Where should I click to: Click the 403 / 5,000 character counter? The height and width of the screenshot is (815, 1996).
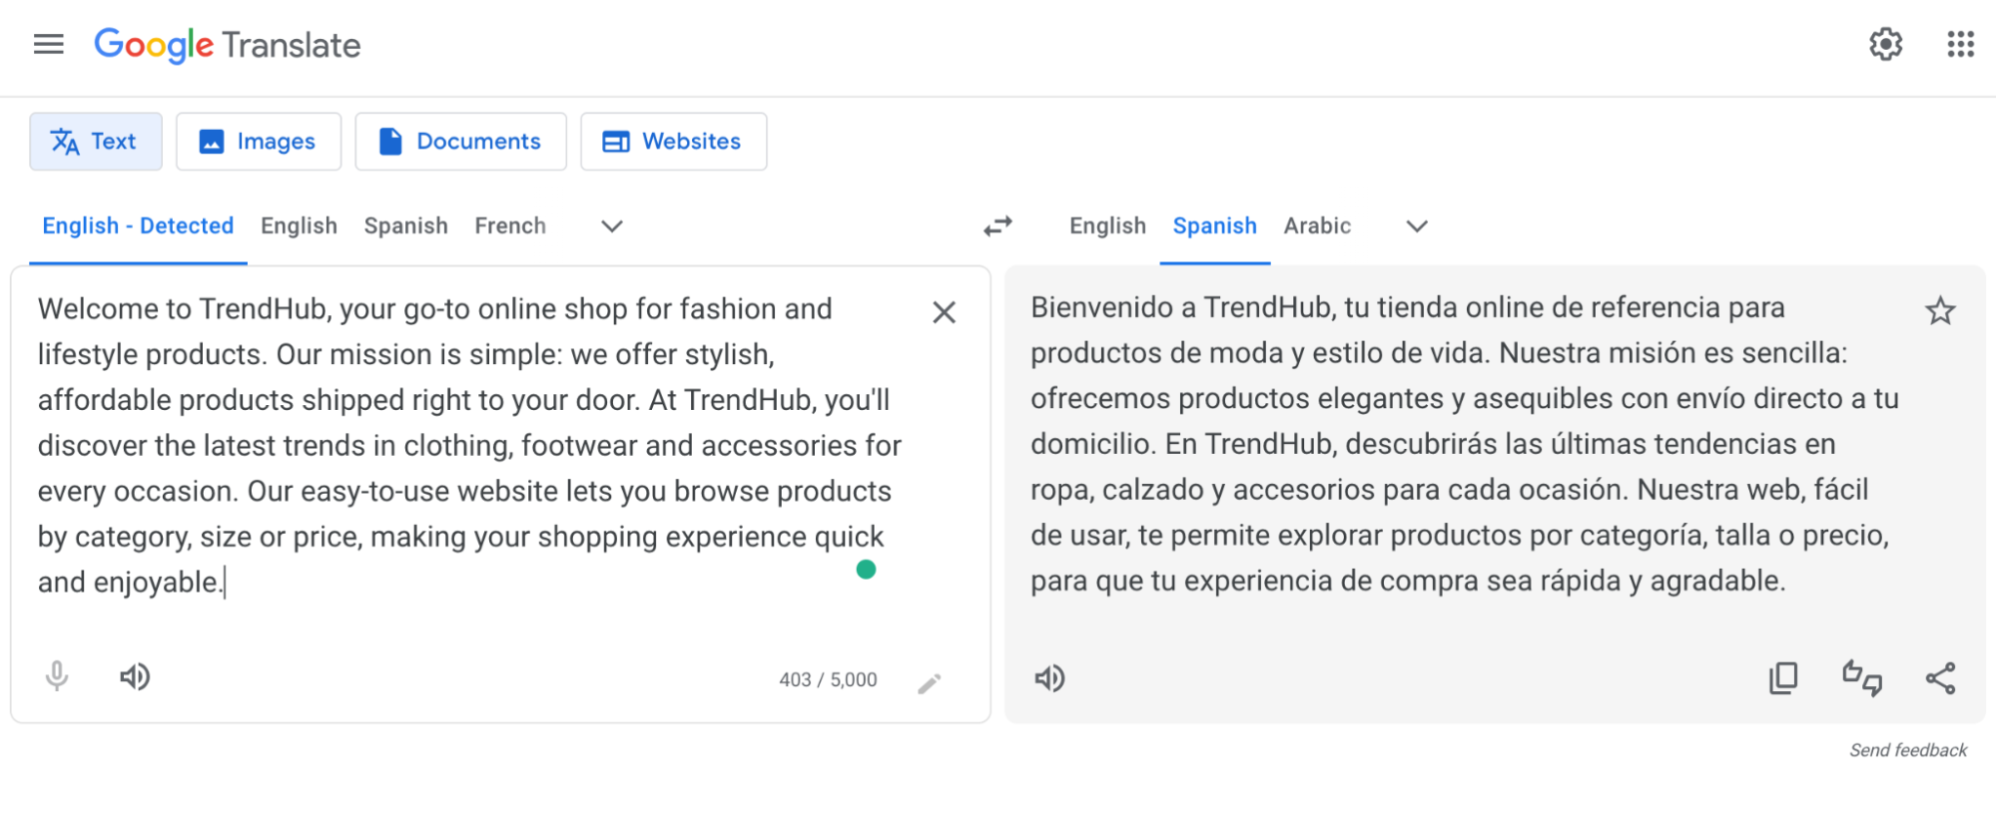(828, 680)
